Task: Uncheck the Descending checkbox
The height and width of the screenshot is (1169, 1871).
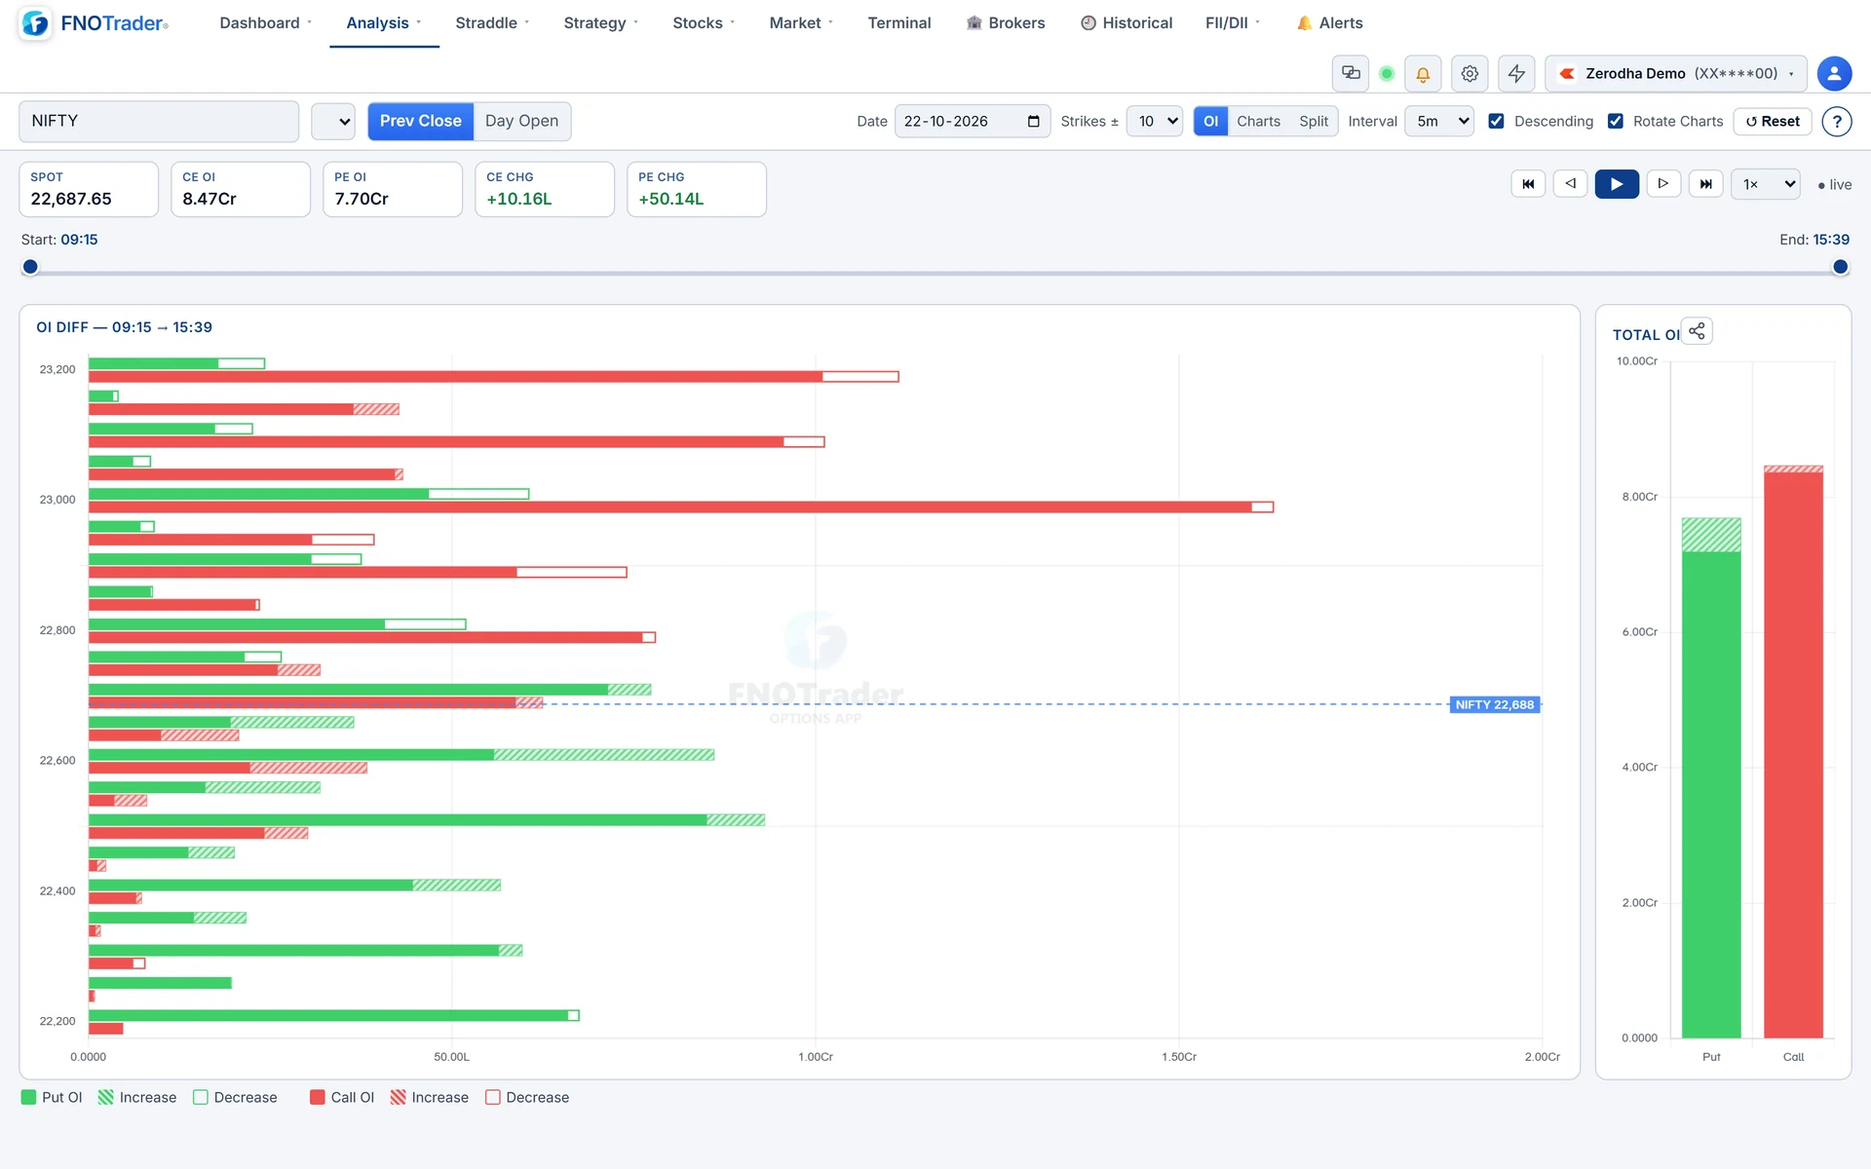Action: (1496, 121)
